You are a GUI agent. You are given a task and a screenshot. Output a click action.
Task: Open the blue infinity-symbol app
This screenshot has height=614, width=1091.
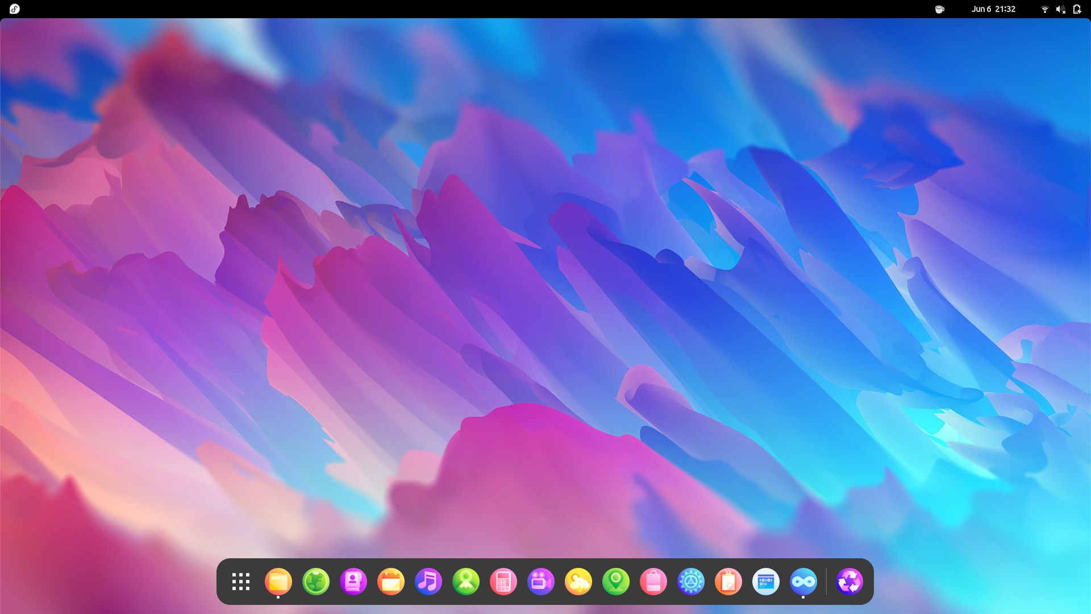tap(803, 582)
